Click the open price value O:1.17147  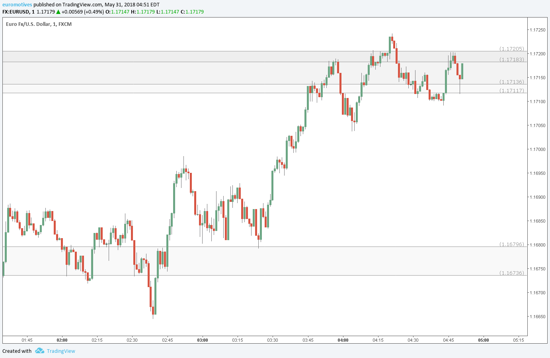click(117, 12)
